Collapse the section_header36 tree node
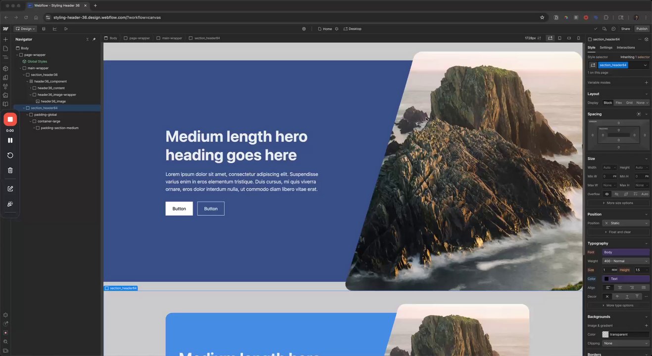 [24, 75]
